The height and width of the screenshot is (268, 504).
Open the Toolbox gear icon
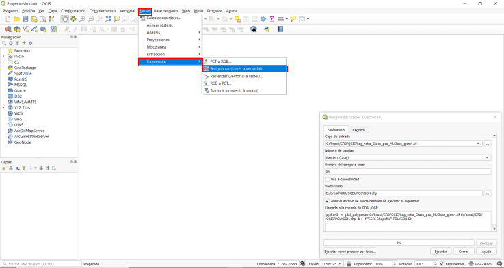coord(263,19)
